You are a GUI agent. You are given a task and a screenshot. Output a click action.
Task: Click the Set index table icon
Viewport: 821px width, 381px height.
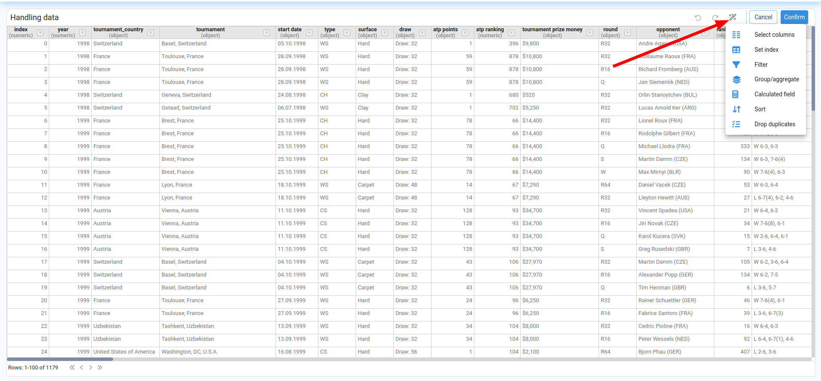736,50
